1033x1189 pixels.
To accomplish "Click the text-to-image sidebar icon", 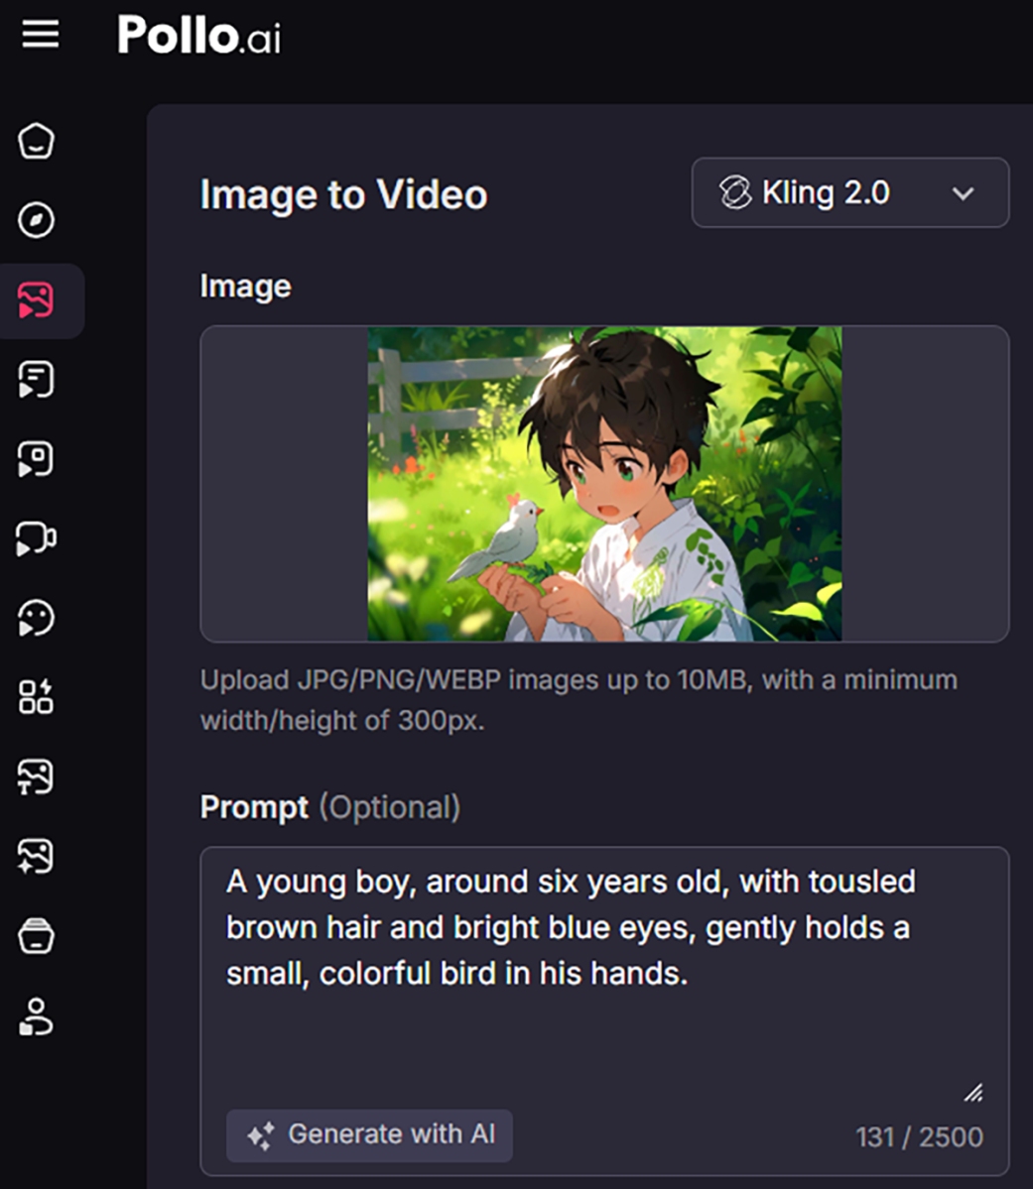I will click(37, 776).
